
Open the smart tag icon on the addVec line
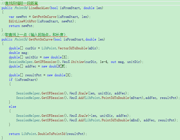[59, 66]
